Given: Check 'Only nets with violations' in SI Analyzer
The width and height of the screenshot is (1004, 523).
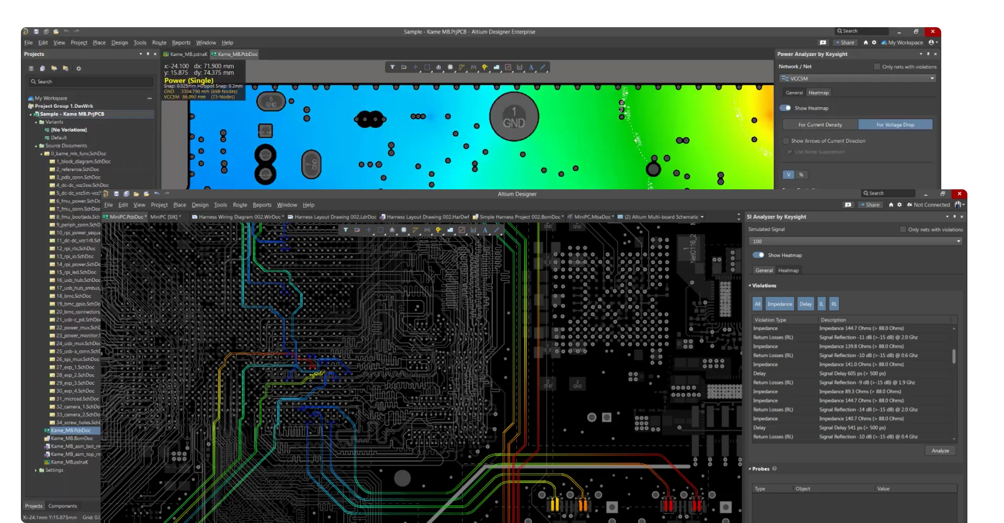Looking at the screenshot, I should pos(903,229).
